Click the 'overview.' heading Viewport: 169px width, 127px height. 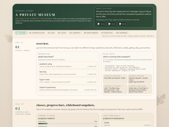[43, 44]
